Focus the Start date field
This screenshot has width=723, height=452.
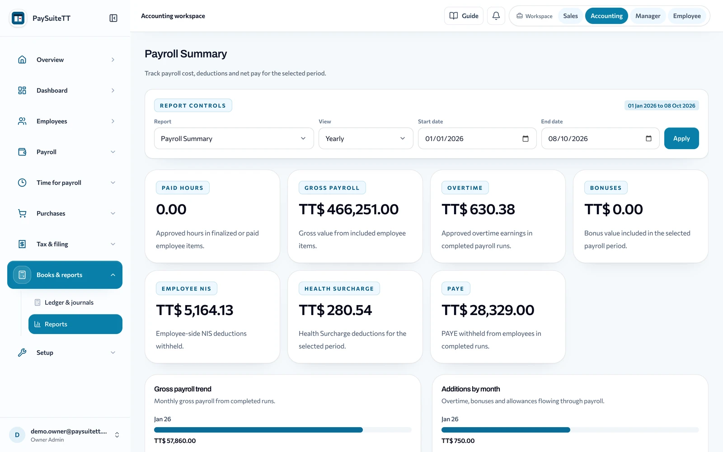pos(477,138)
